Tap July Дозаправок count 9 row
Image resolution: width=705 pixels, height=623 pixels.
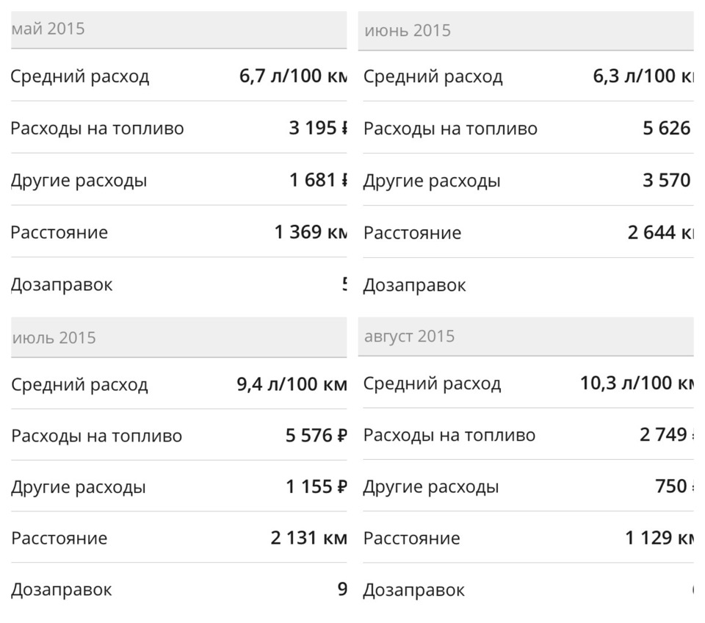179,589
